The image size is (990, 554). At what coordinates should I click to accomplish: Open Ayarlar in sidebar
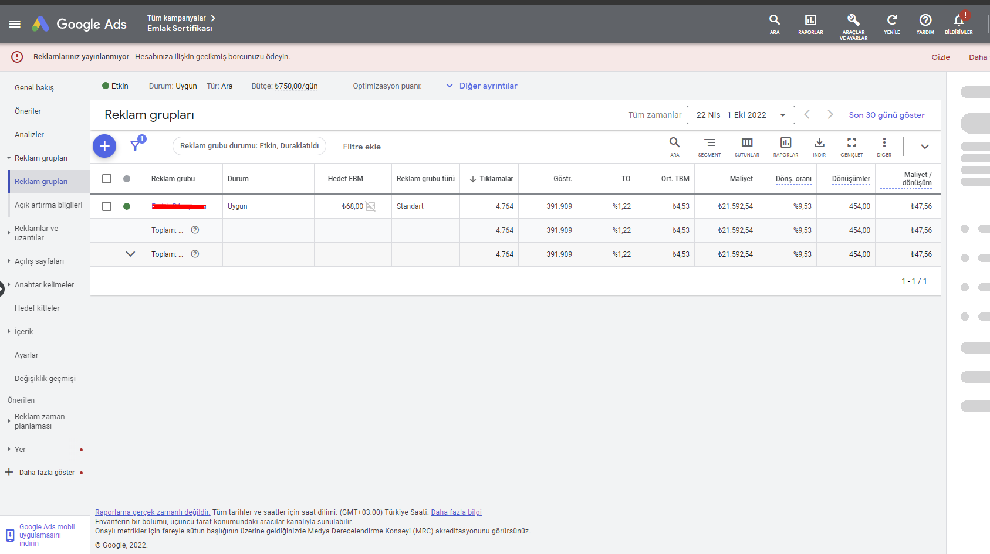[x=26, y=355]
